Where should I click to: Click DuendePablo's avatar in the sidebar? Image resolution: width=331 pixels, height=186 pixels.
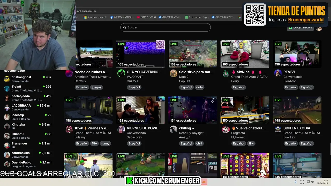coord(7,164)
